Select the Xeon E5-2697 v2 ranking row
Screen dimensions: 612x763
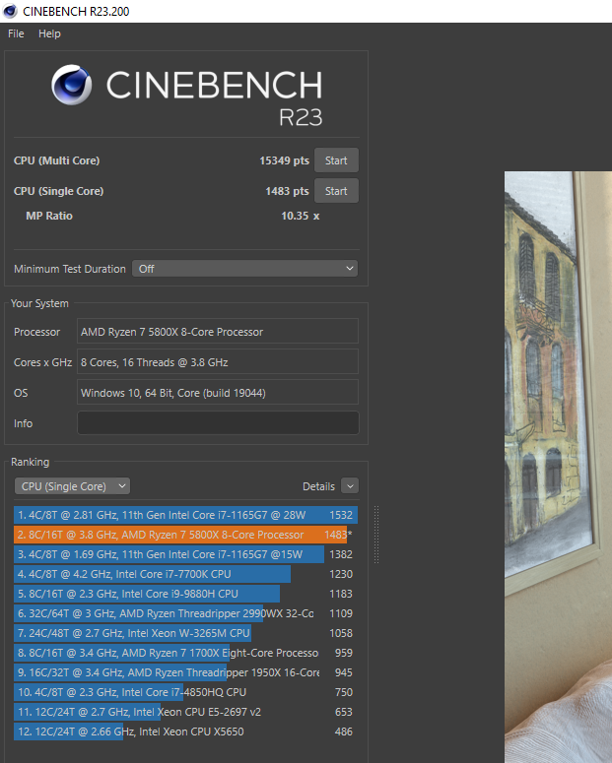tap(185, 712)
